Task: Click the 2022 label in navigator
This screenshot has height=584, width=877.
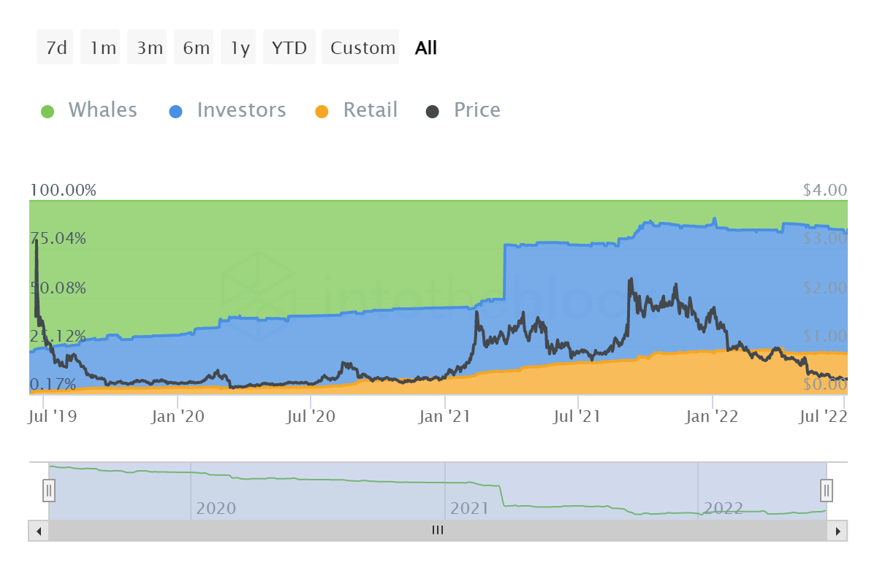Action: tap(724, 508)
